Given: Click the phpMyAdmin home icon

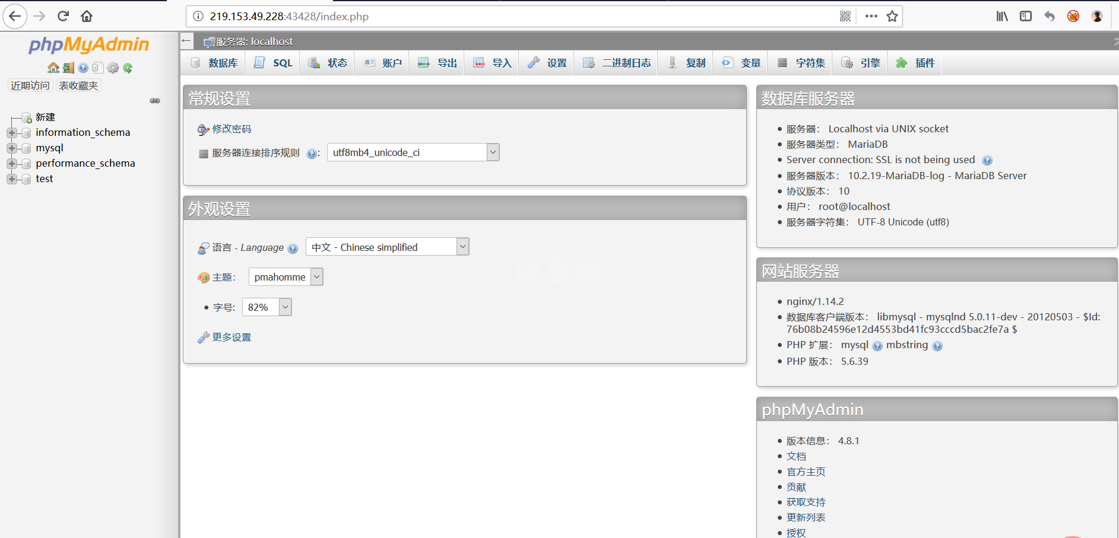Looking at the screenshot, I should tap(53, 68).
